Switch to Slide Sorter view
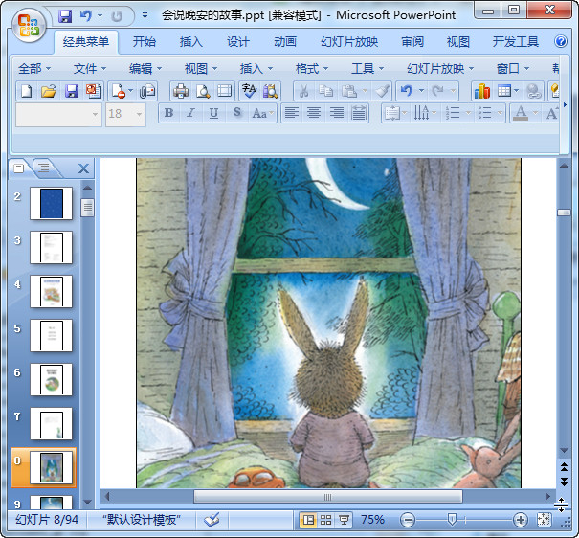This screenshot has height=538, width=579. pyautogui.click(x=325, y=520)
